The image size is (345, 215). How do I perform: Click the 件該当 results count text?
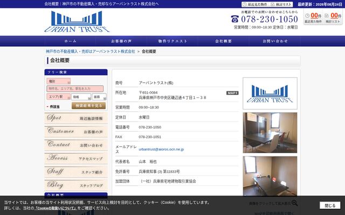(x=54, y=106)
